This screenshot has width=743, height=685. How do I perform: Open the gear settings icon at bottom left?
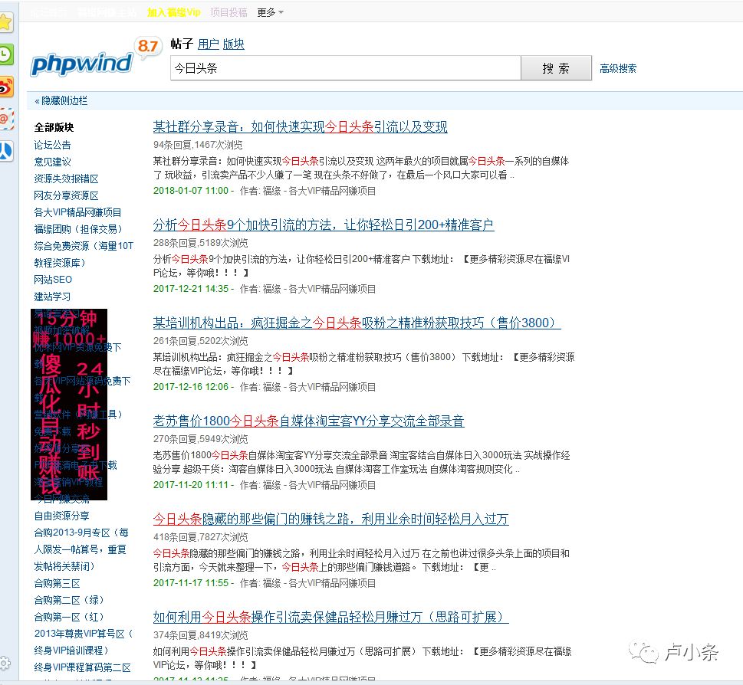5,664
